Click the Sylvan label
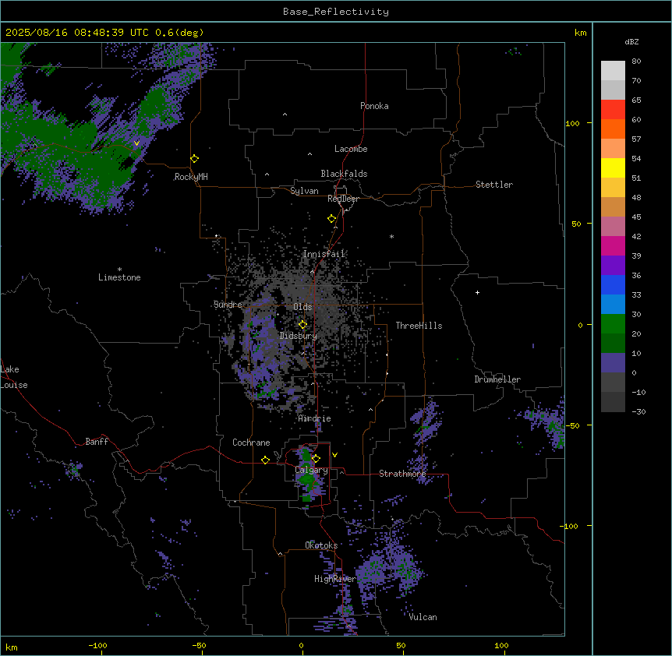The height and width of the screenshot is (656, 672). 304,191
